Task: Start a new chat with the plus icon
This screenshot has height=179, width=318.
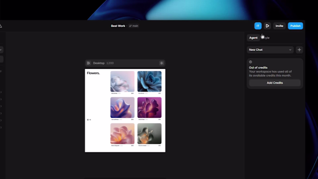Action: tap(299, 50)
